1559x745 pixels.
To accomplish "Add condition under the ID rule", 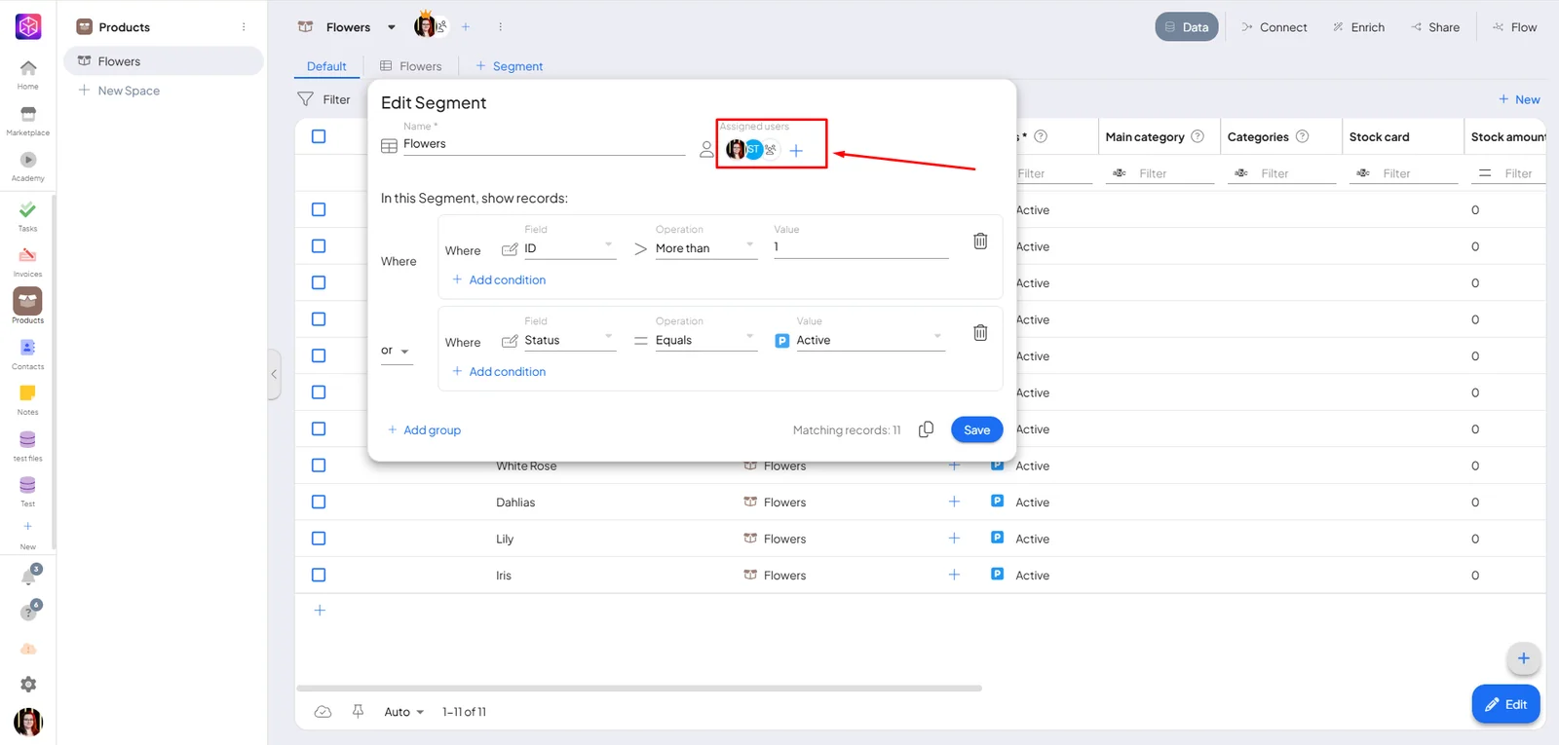I will click(x=499, y=279).
